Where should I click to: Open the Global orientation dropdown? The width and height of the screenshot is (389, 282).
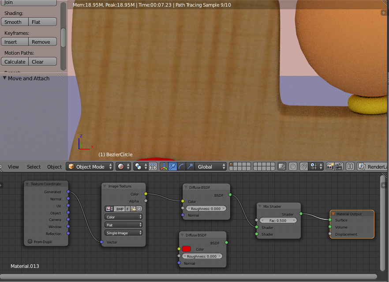210,166
